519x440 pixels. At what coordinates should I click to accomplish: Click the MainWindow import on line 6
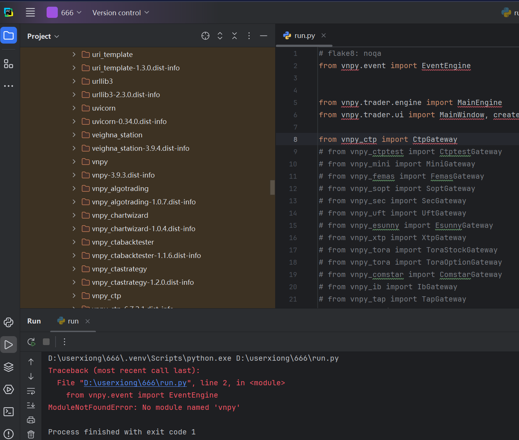462,115
